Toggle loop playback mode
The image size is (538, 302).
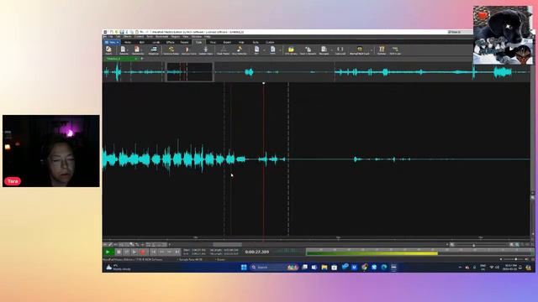[127, 252]
